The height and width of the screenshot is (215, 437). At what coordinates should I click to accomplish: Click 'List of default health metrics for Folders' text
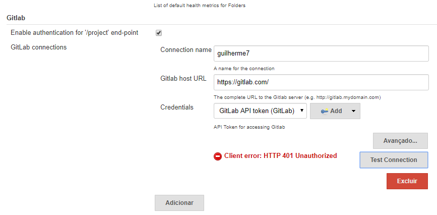200,6
